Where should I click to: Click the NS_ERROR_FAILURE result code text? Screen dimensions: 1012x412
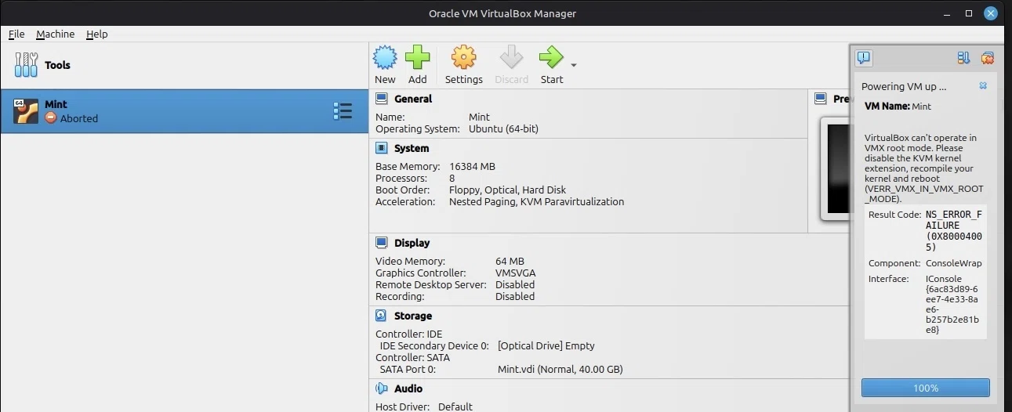tap(953, 230)
